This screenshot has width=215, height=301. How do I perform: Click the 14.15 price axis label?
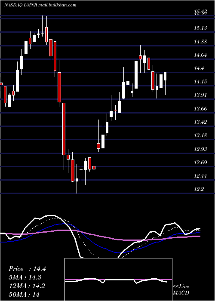pyautogui.click(x=200, y=82)
